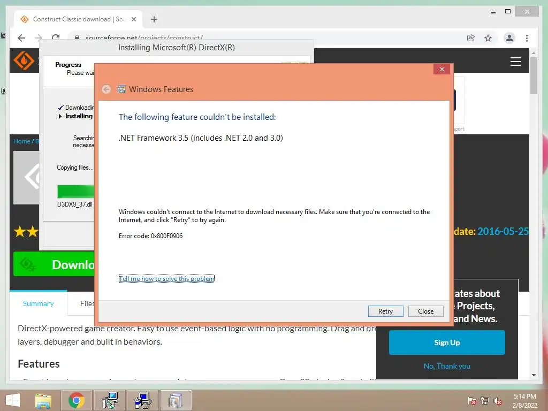Click the taskbar installer icon with green arrow
The width and height of the screenshot is (548, 411).
[110, 400]
